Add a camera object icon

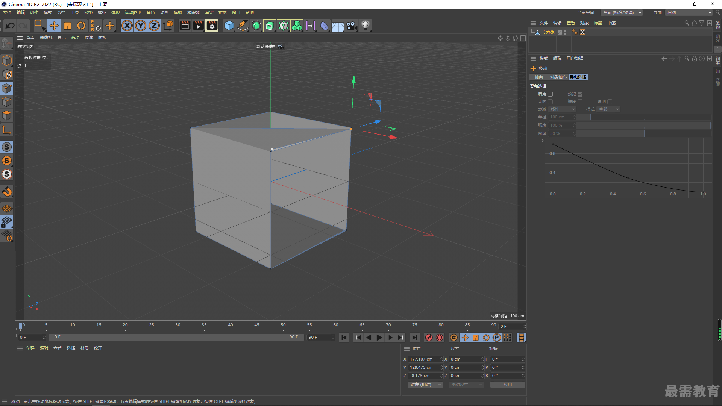click(x=352, y=26)
